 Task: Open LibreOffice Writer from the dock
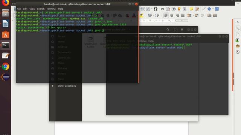(x=6, y=24)
